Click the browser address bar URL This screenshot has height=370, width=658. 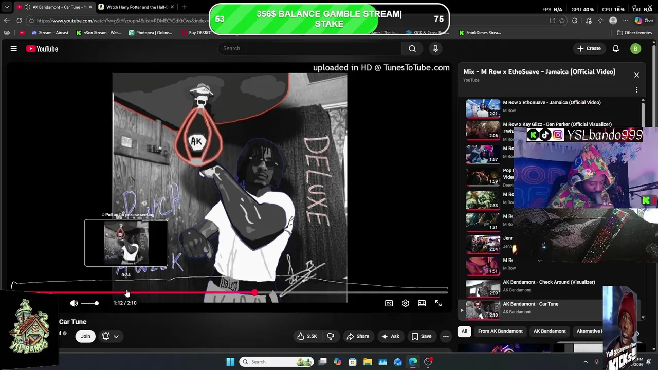coord(122,21)
